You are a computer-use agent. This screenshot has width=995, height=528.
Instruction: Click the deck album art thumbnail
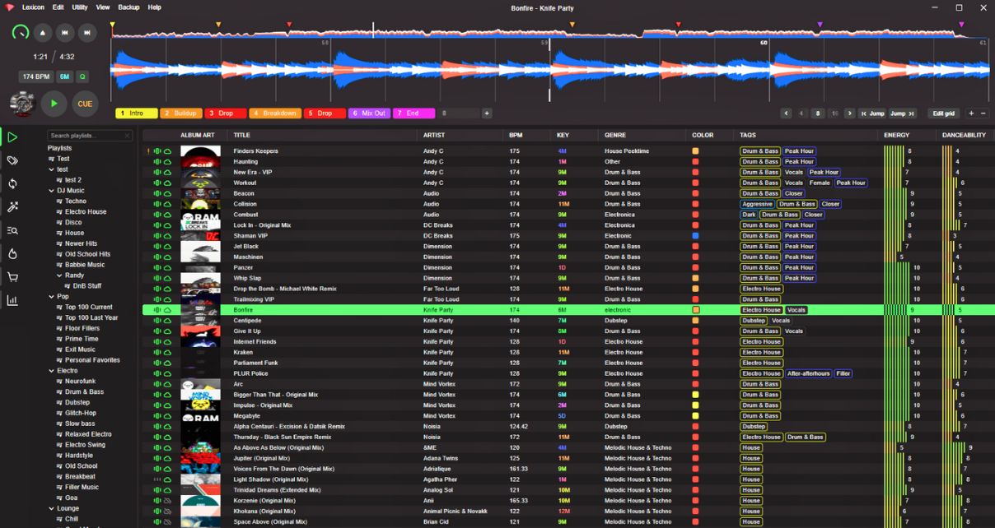[x=22, y=104]
